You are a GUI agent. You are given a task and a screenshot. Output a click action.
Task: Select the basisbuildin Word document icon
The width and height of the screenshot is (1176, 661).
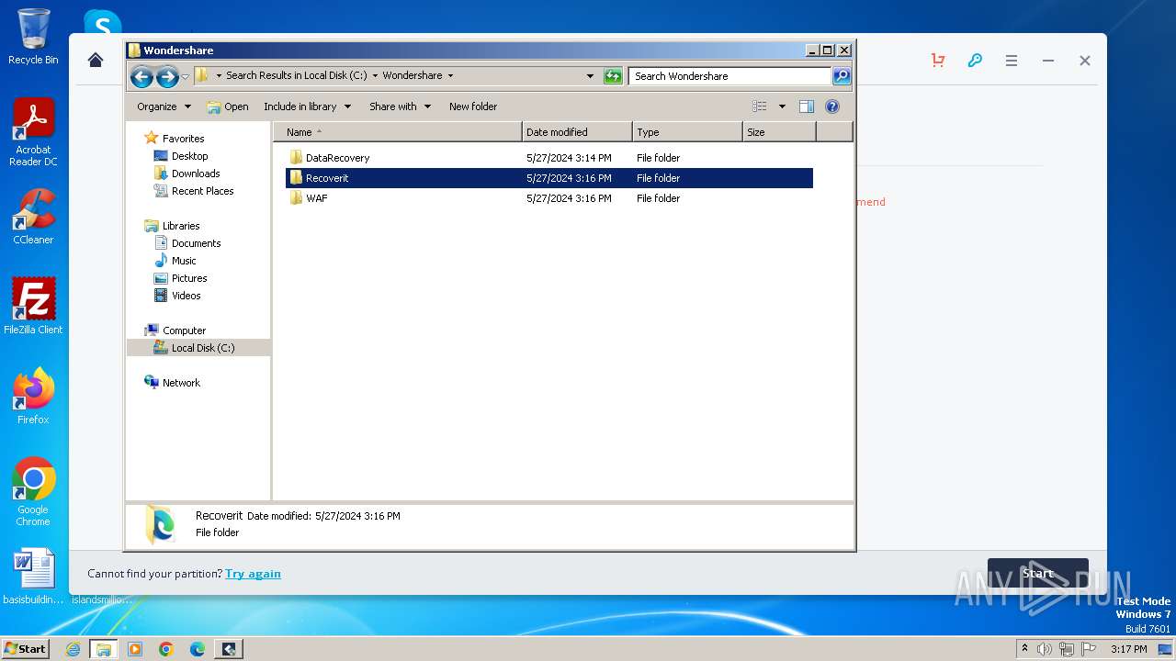click(x=34, y=577)
